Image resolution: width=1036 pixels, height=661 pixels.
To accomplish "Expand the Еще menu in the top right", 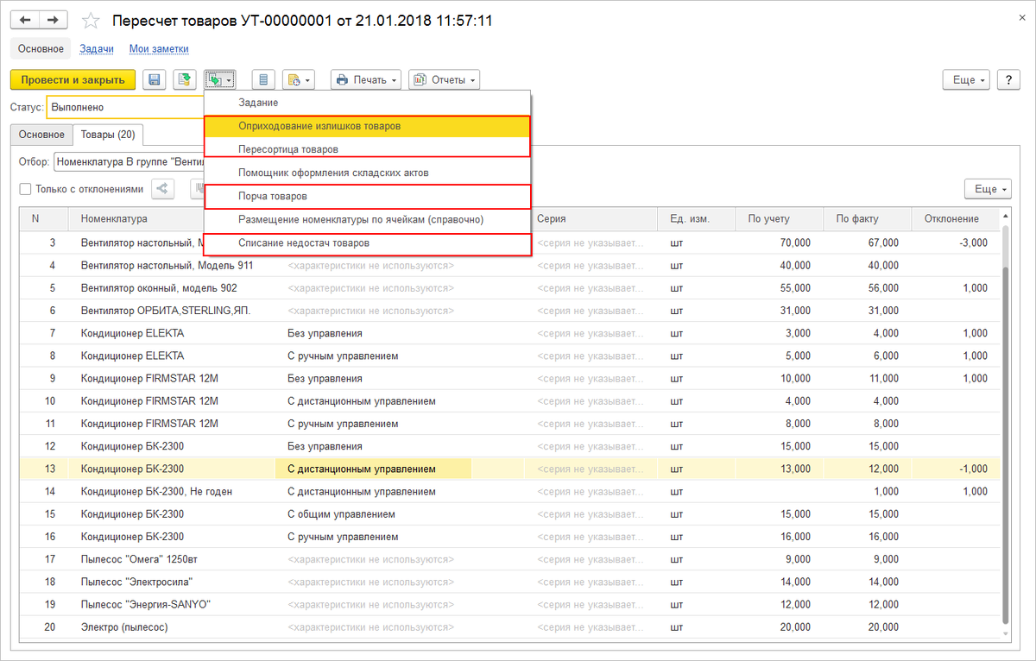I will (964, 79).
